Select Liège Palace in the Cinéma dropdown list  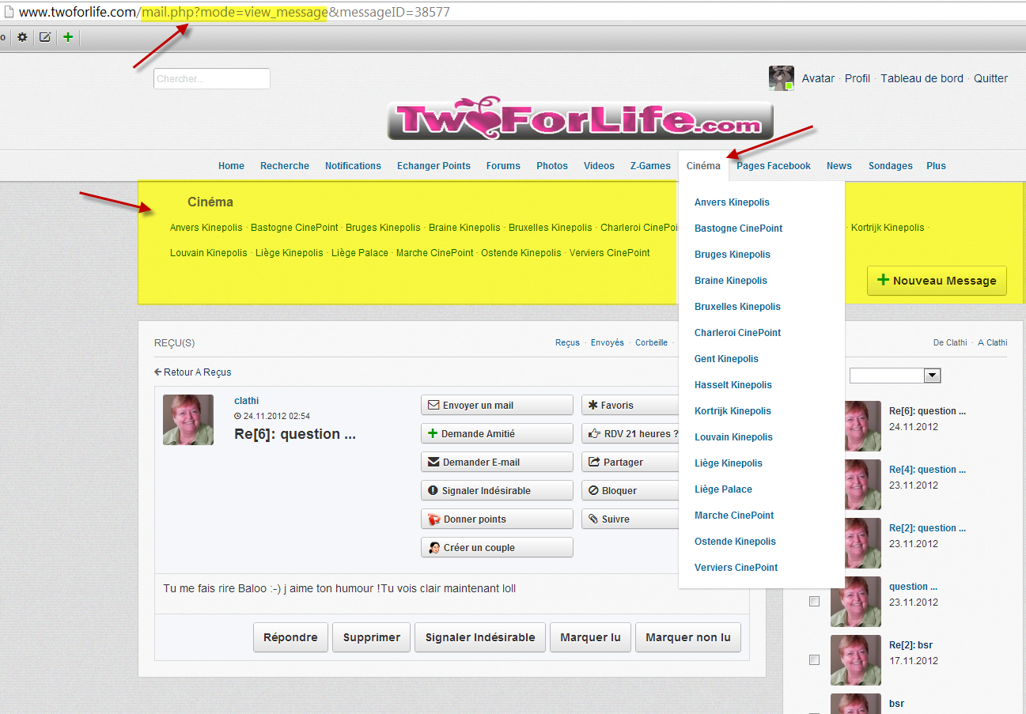(723, 489)
